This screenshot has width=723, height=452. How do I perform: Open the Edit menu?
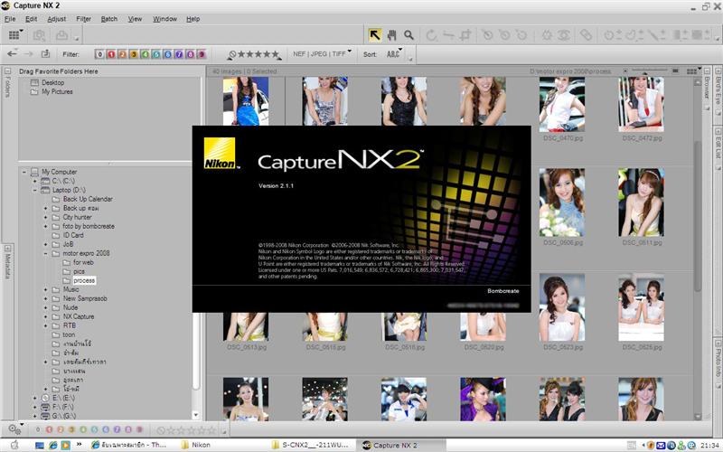point(31,19)
